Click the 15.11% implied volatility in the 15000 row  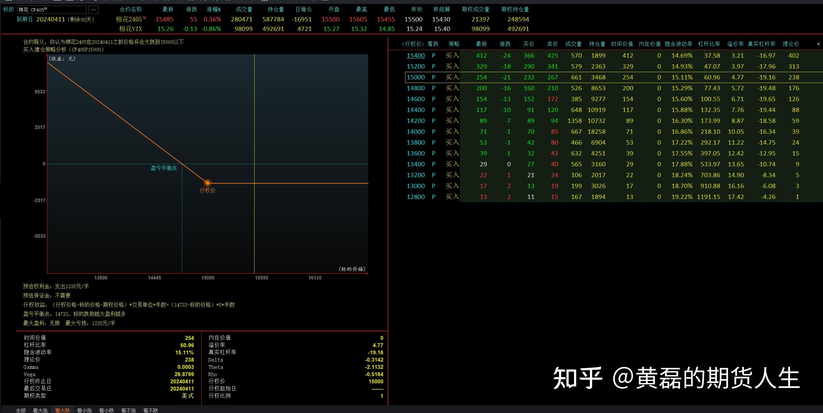point(682,77)
